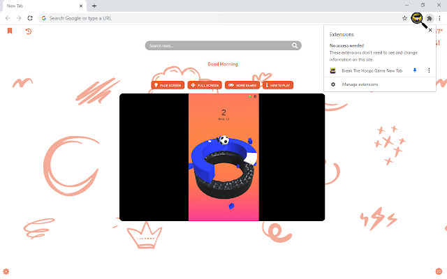Screen dimensions: 447x279
Task: Open the apps grid icon at bottom right
Action: (439, 271)
